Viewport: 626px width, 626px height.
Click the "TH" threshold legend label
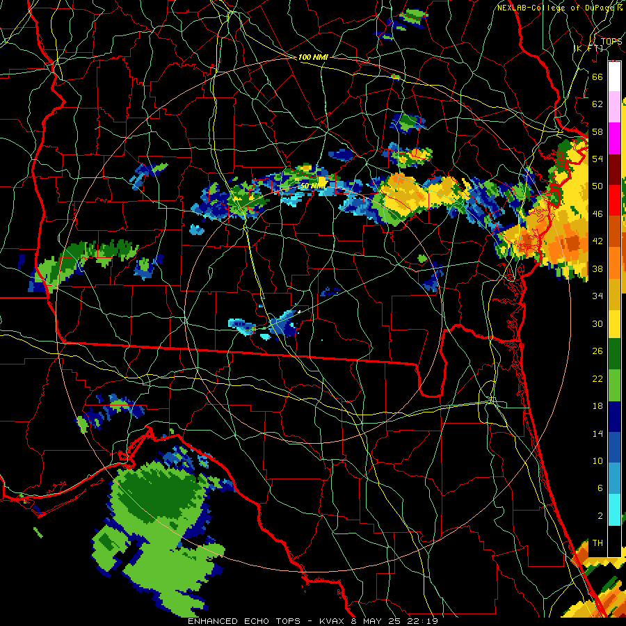[597, 543]
